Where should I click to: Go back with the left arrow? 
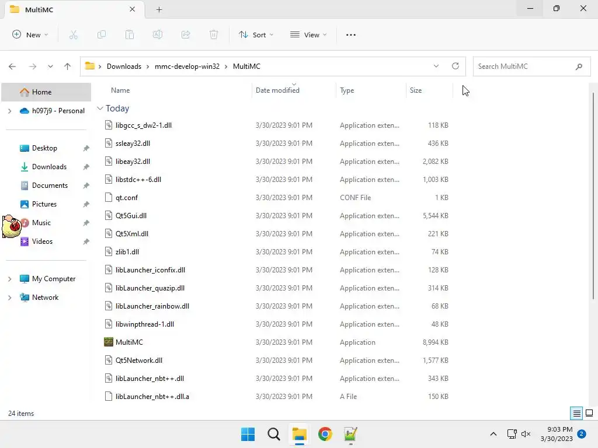click(x=12, y=66)
